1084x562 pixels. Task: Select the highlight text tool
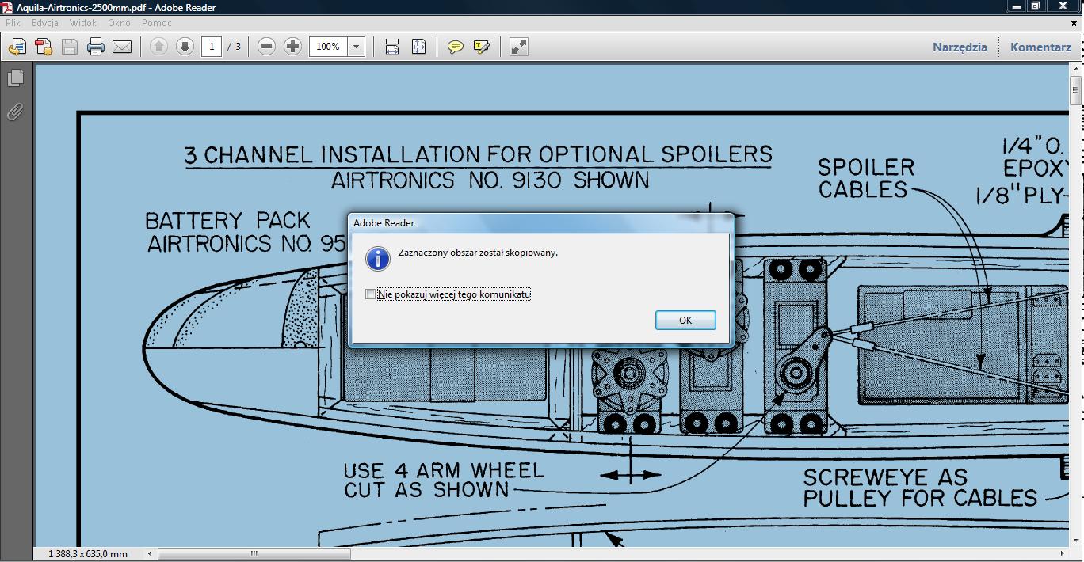[x=481, y=47]
